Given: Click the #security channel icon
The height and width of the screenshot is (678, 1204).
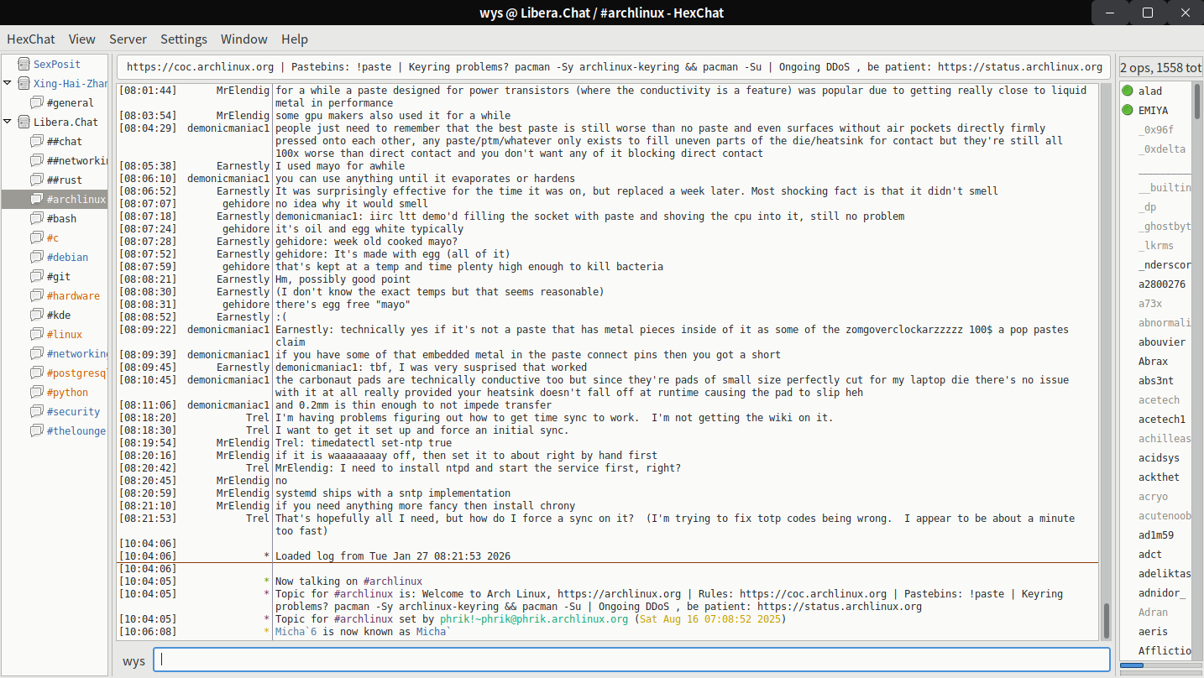Looking at the screenshot, I should [37, 411].
